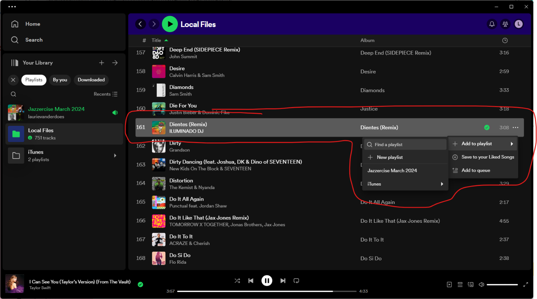Seek in the song progress bar
The width and height of the screenshot is (537, 299).
267,291
